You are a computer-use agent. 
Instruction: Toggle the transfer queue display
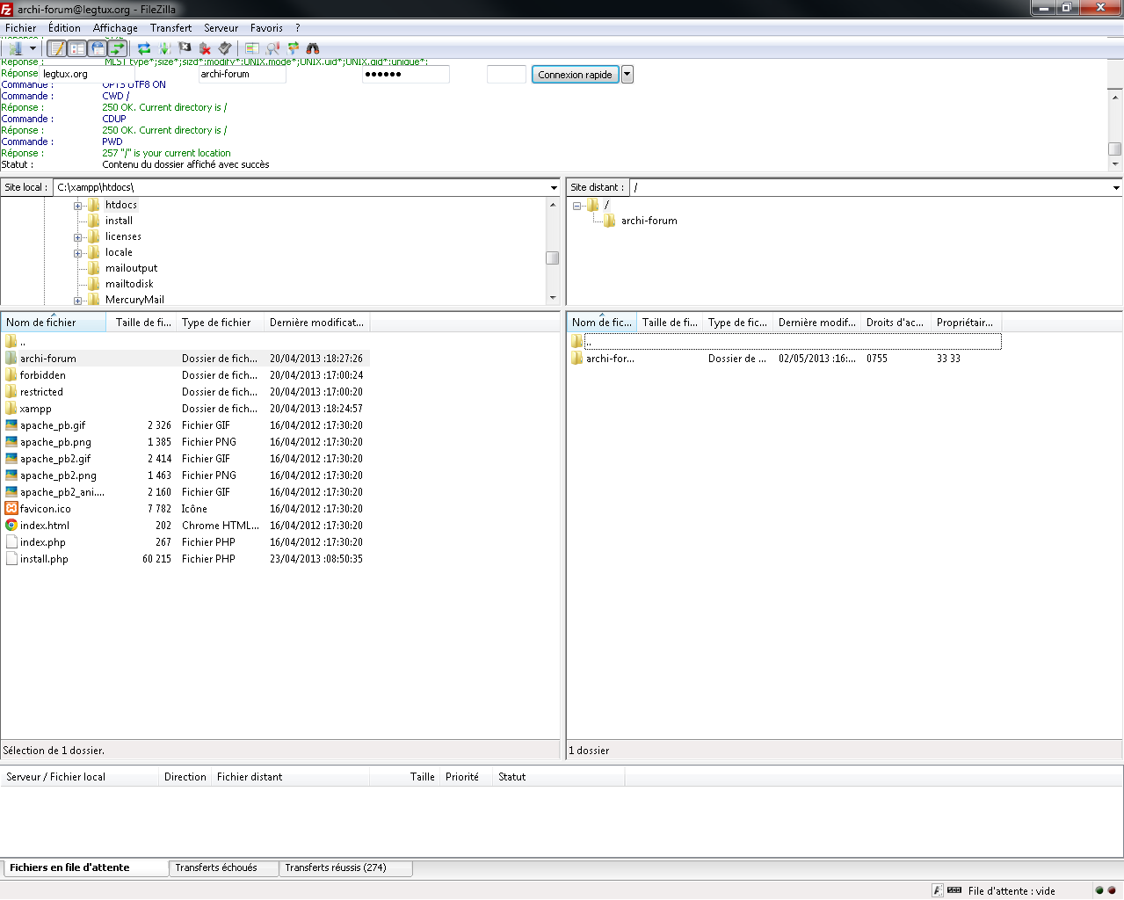coord(118,48)
